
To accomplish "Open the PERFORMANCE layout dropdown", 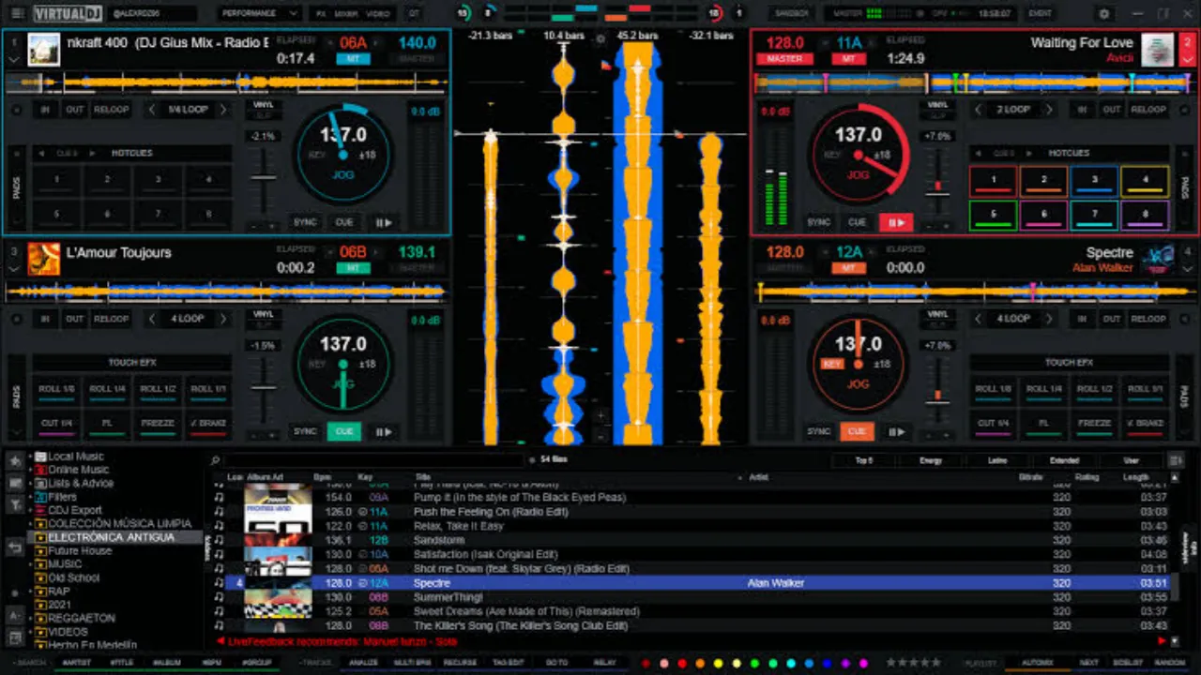I will [x=259, y=14].
